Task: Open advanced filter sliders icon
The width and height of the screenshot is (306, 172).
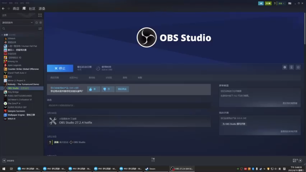Action: pyautogui.click(x=40, y=29)
